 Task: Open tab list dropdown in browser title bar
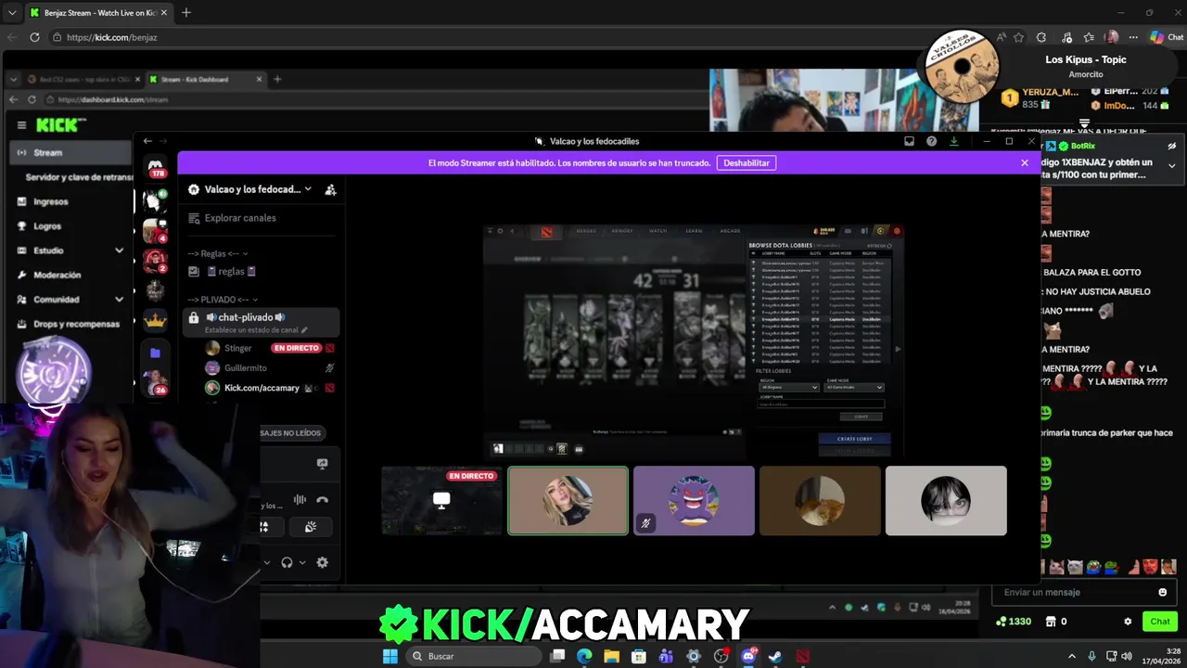coord(12,13)
